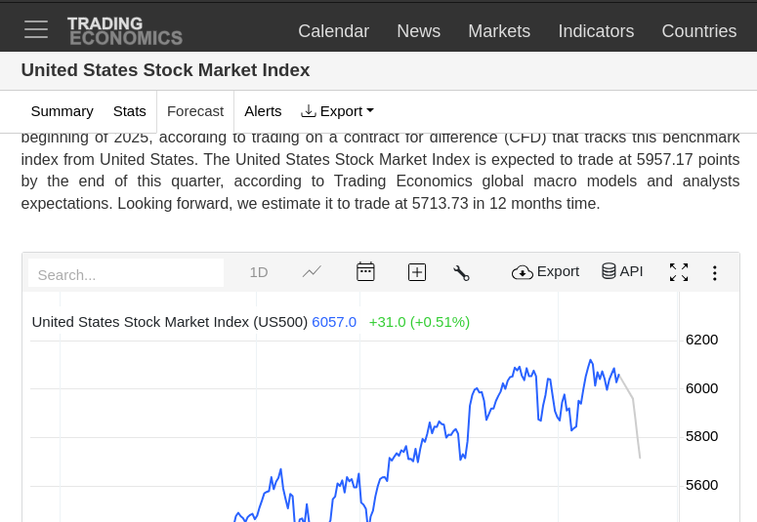Screen dimensions: 757x522
Task: Toggle fullscreen chart view
Action: click(679, 272)
